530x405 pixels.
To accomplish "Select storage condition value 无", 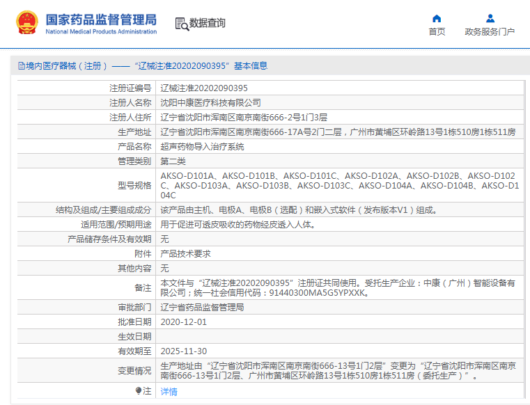I will pyautogui.click(x=164, y=239).
